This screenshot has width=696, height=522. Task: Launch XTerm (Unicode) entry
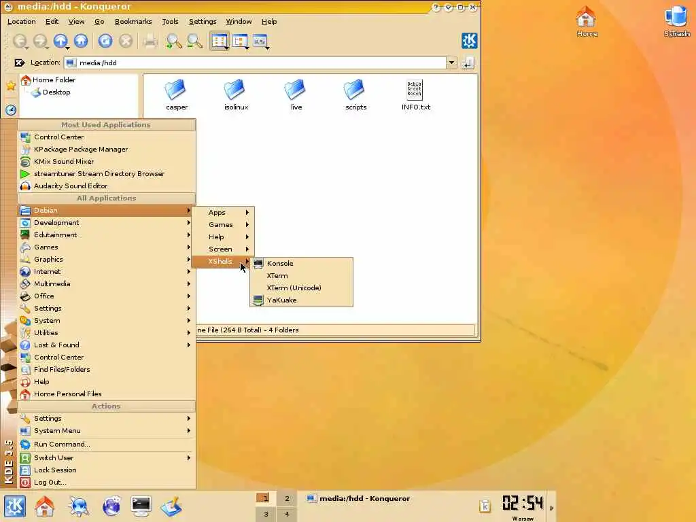tap(301, 288)
